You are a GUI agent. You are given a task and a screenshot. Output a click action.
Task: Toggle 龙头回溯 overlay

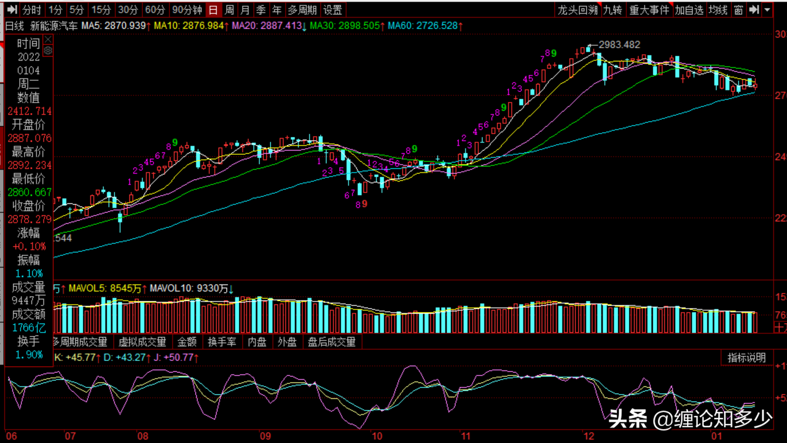point(578,10)
